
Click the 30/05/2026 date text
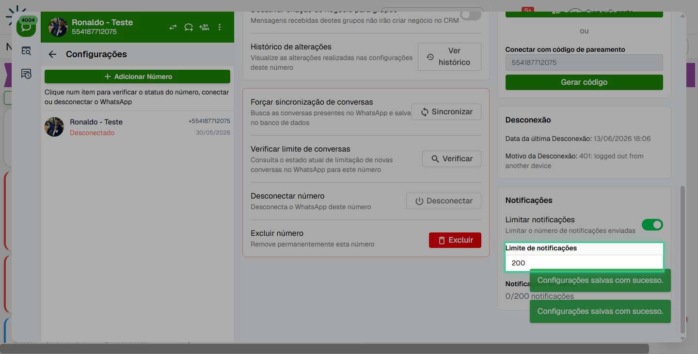click(213, 133)
